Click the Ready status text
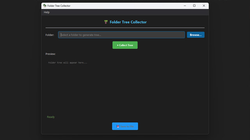This screenshot has width=250, height=140. pyautogui.click(x=51, y=117)
